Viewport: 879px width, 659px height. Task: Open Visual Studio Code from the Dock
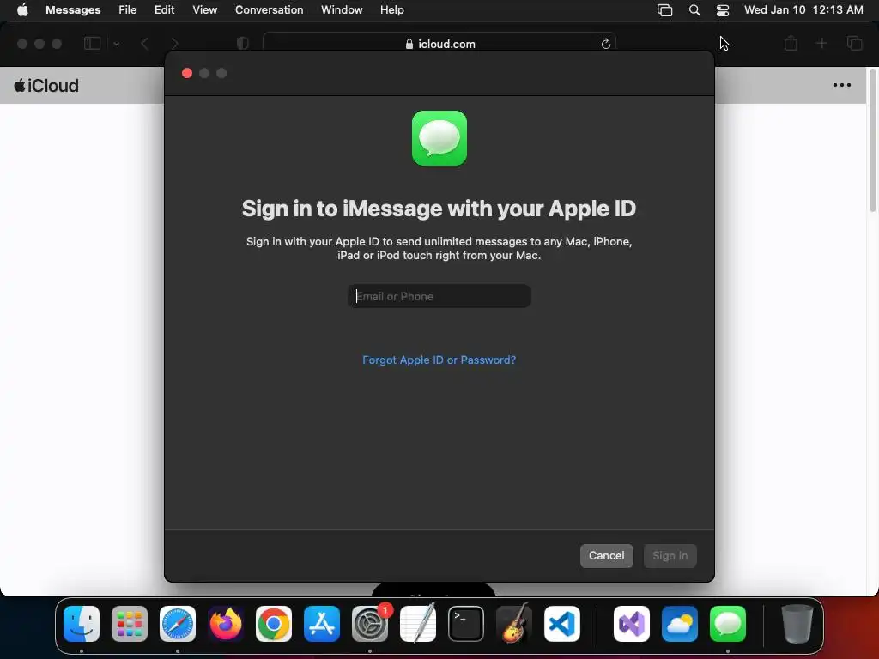pyautogui.click(x=561, y=623)
